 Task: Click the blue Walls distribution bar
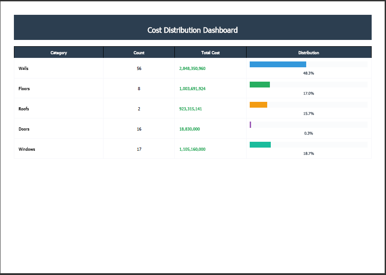[x=278, y=64]
